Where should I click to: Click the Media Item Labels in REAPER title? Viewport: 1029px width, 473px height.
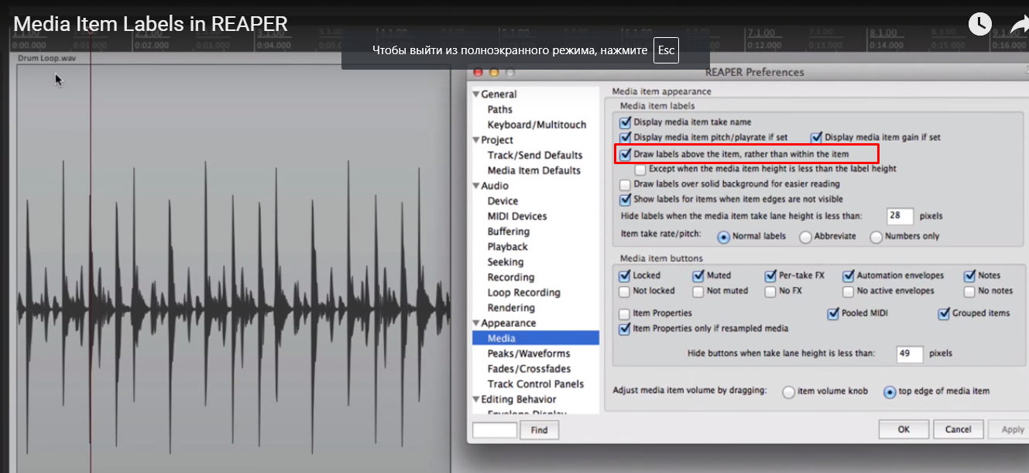coord(151,24)
